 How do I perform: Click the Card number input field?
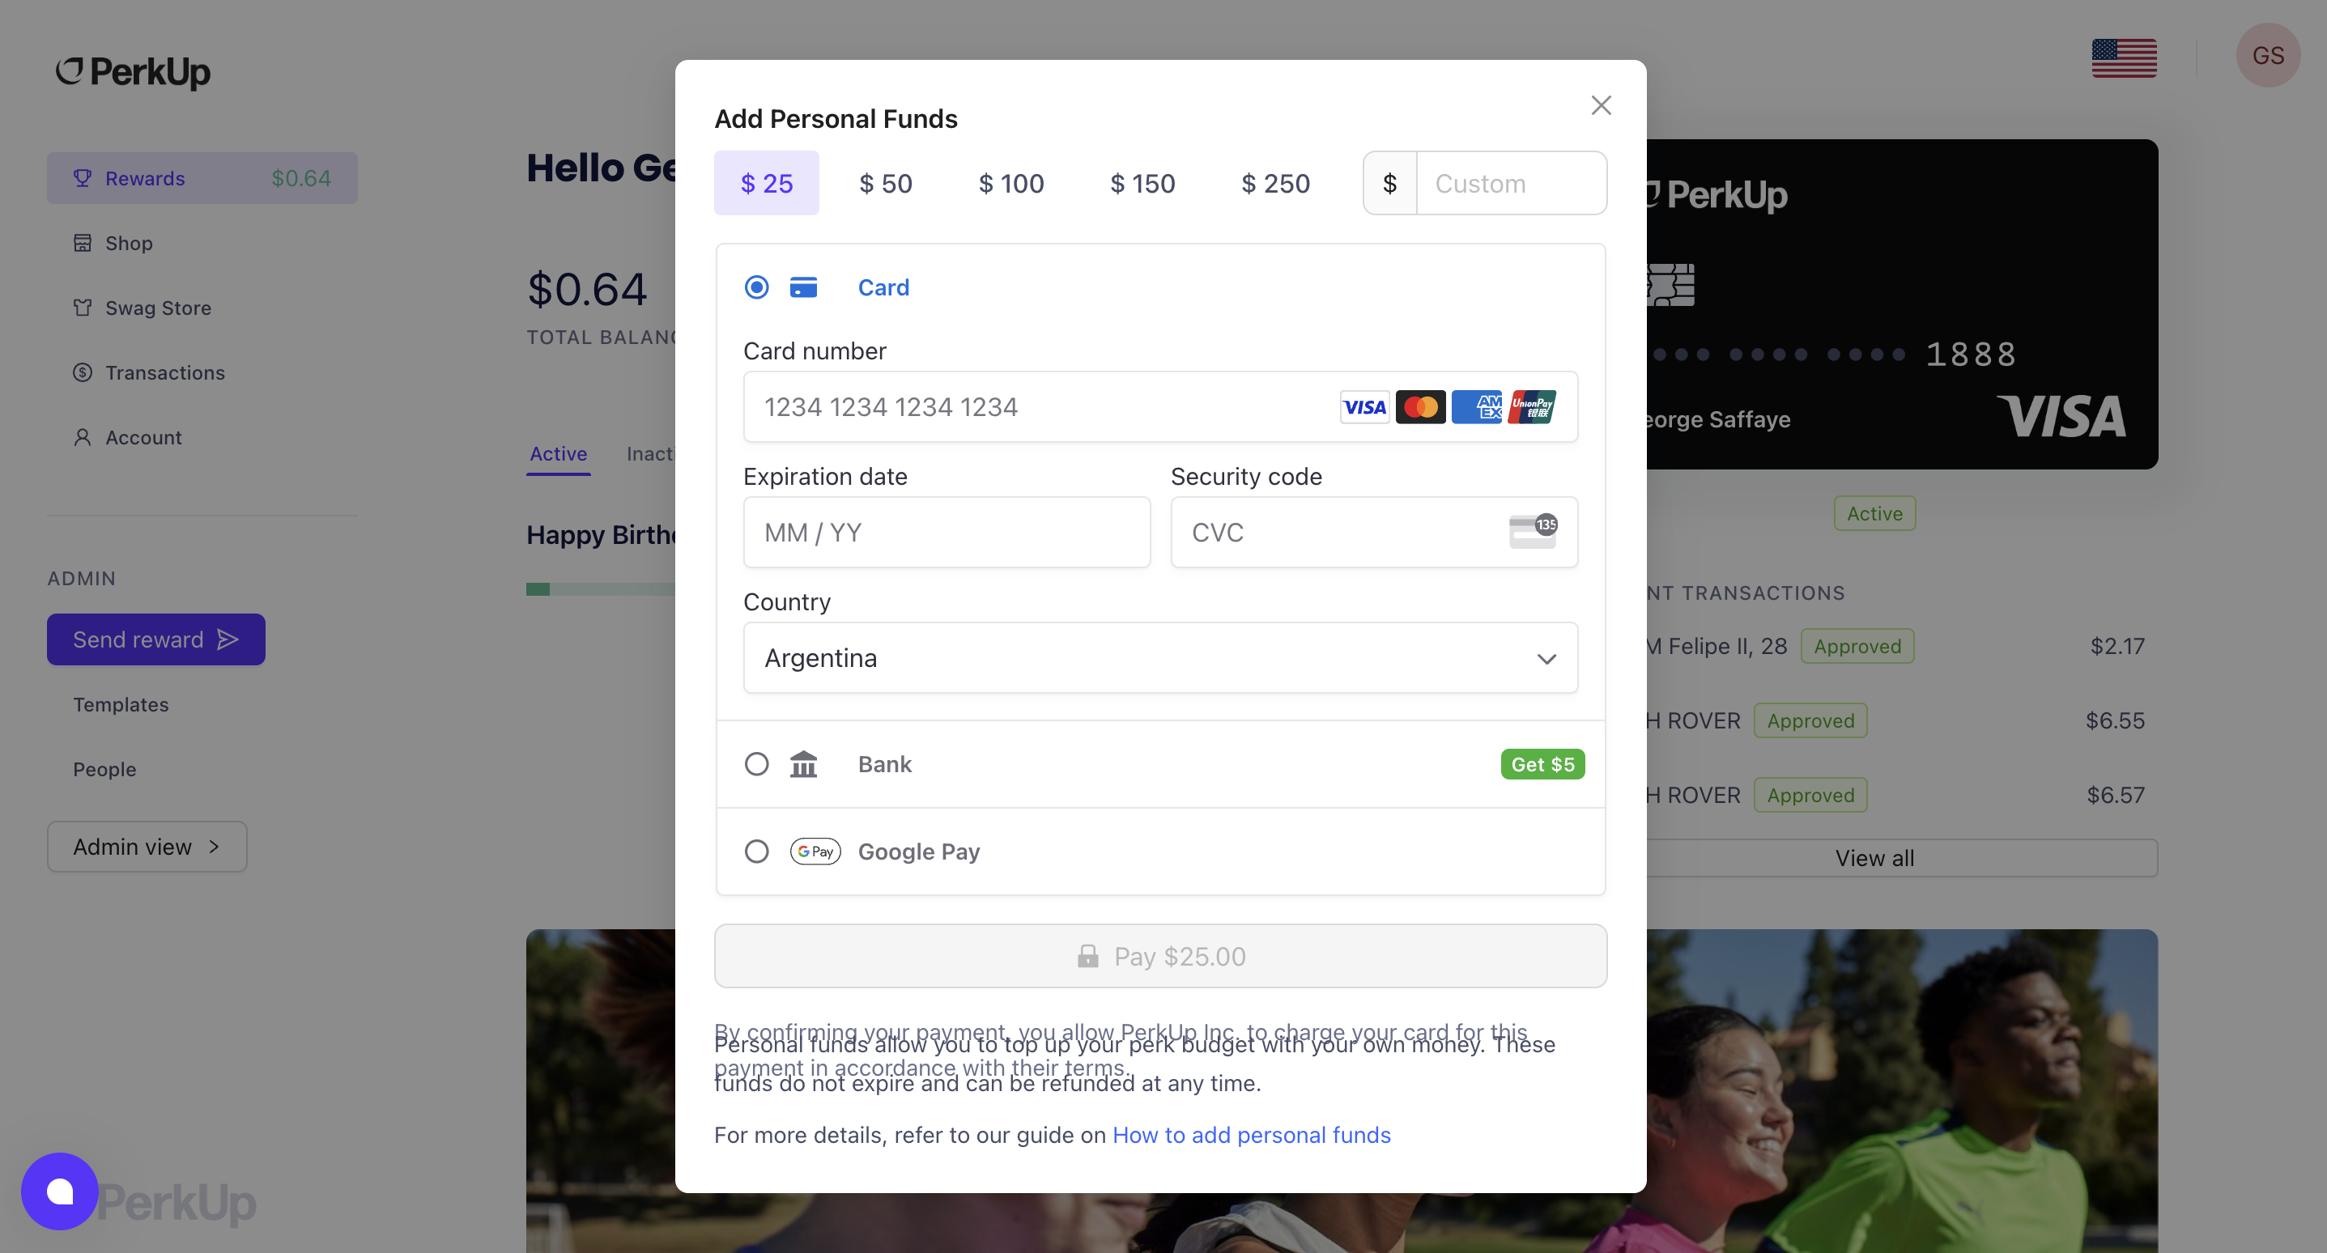click(x=1160, y=406)
